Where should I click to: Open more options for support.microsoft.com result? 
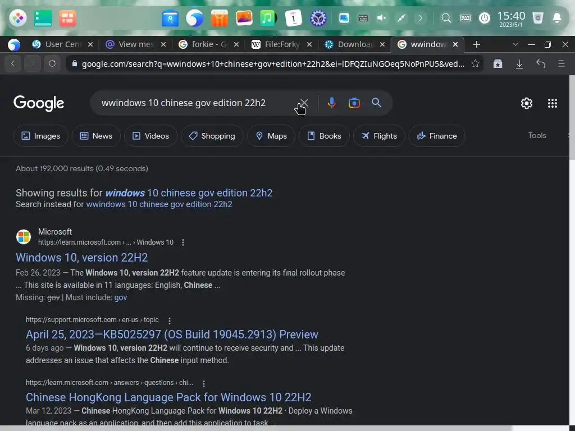coord(170,320)
